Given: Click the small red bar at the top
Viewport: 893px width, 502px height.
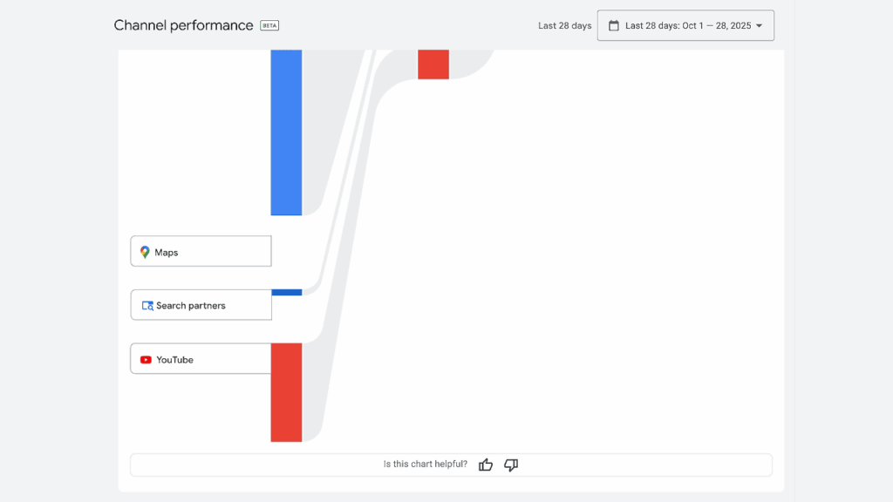Looking at the screenshot, I should [433, 64].
